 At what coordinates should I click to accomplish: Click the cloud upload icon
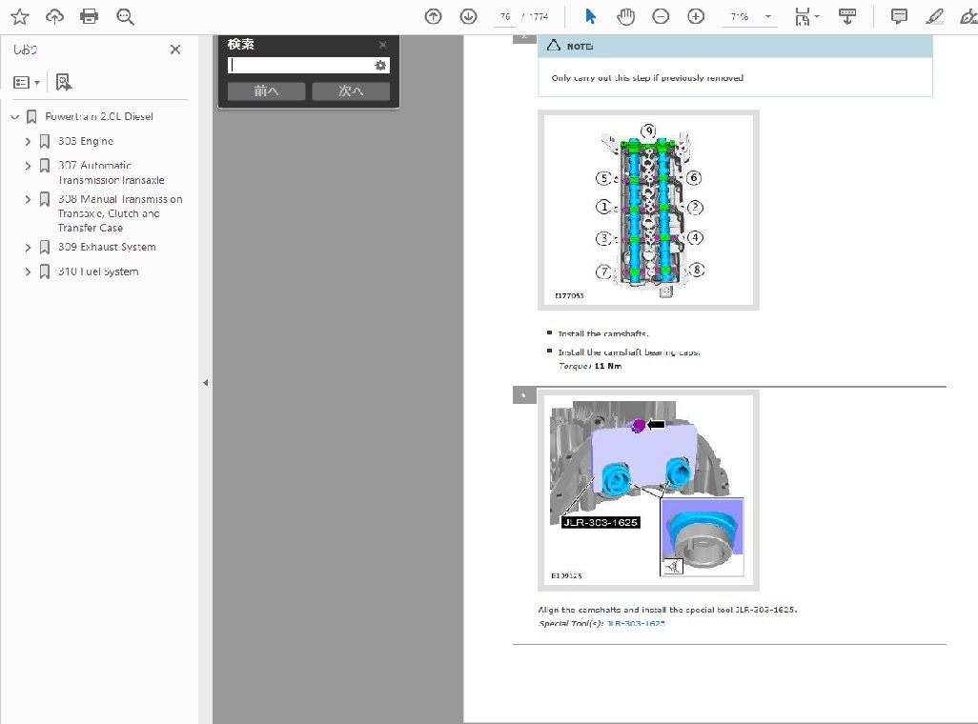(x=55, y=17)
